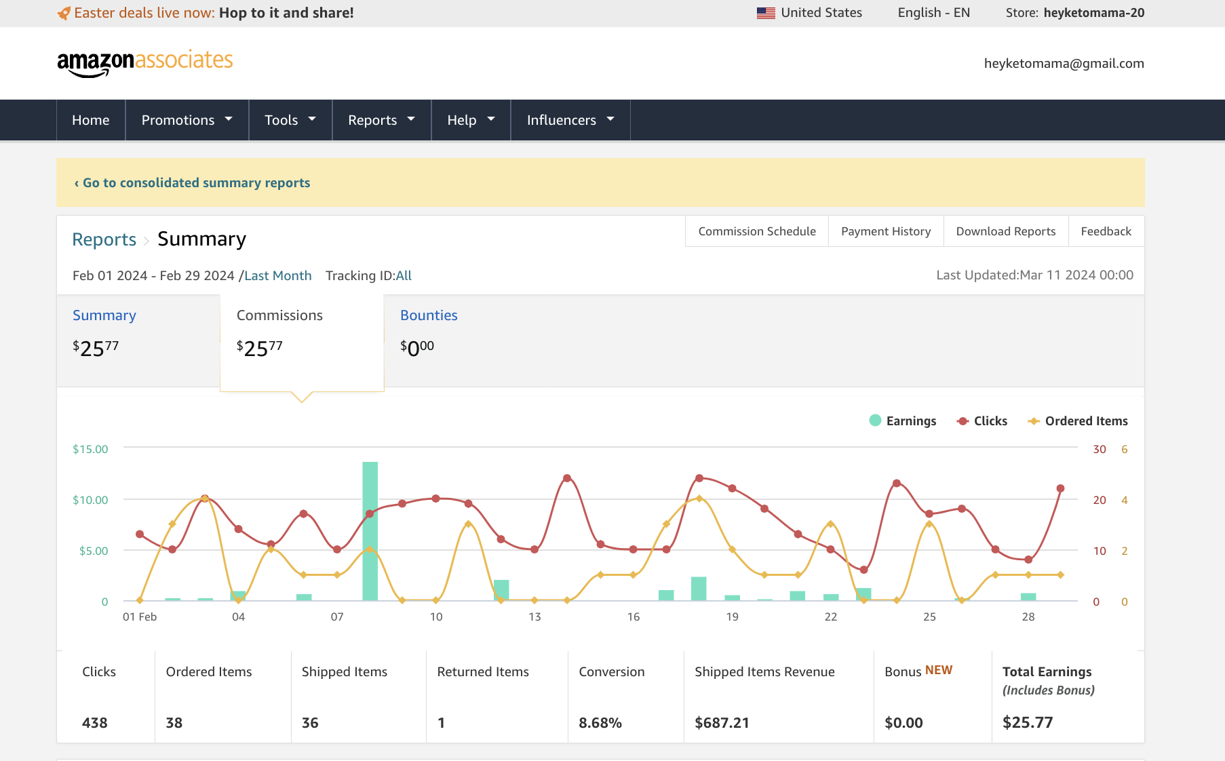Click the Summary page heading
Image resolution: width=1225 pixels, height=761 pixels.
pyautogui.click(x=202, y=239)
